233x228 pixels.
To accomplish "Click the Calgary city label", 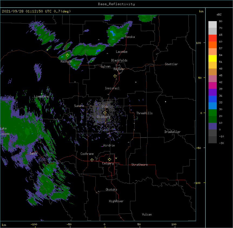I will pyautogui.click(x=108, y=163).
